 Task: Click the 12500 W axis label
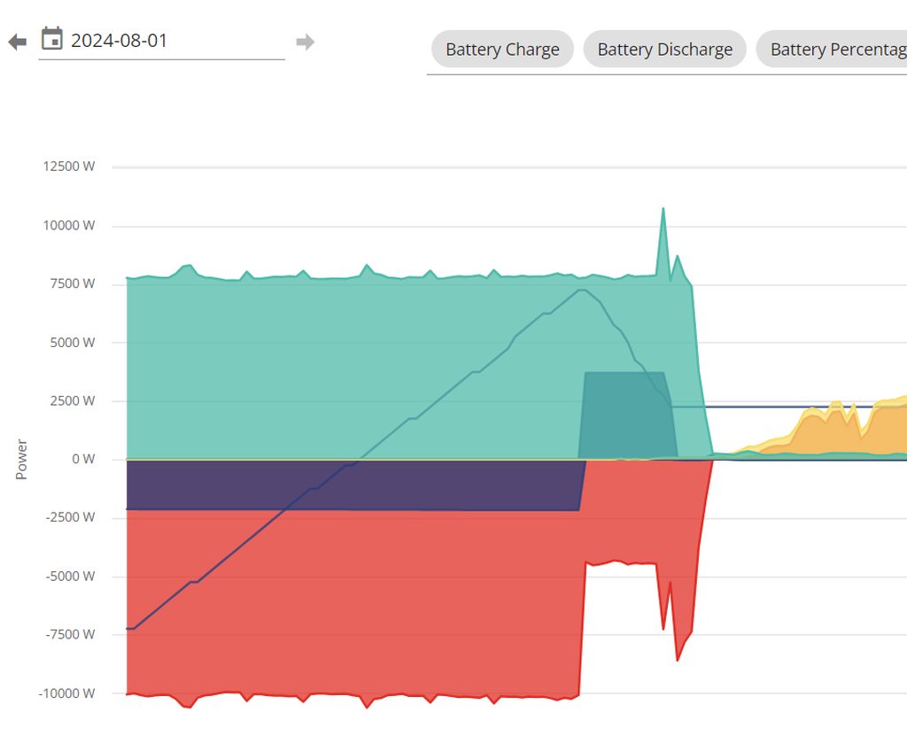(68, 166)
